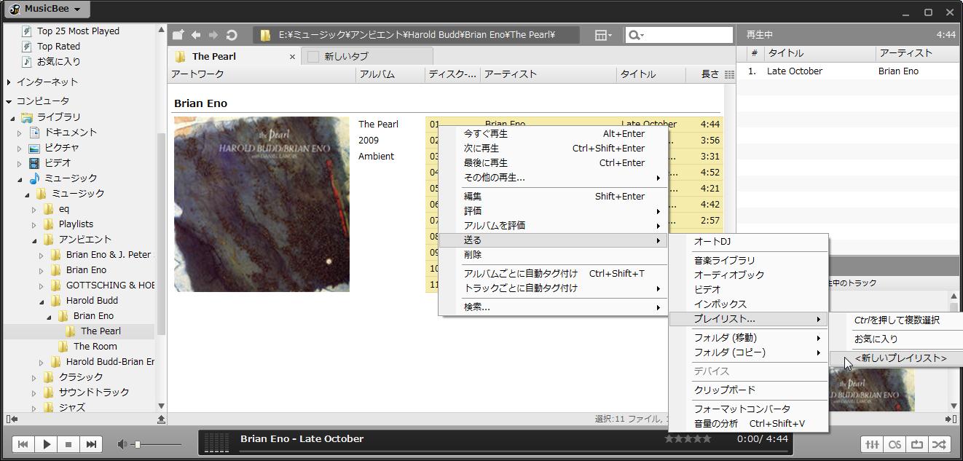Screen dimensions: 963x461
Task: Expand 検索... submenu
Action: [x=554, y=307]
